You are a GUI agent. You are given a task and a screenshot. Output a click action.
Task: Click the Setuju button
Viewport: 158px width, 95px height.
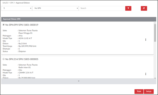(x=149, y=91)
